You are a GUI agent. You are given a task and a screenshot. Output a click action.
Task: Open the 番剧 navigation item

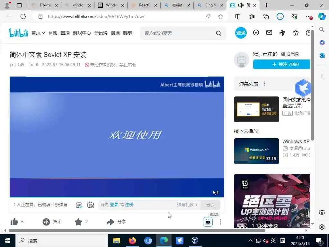[x=53, y=33]
